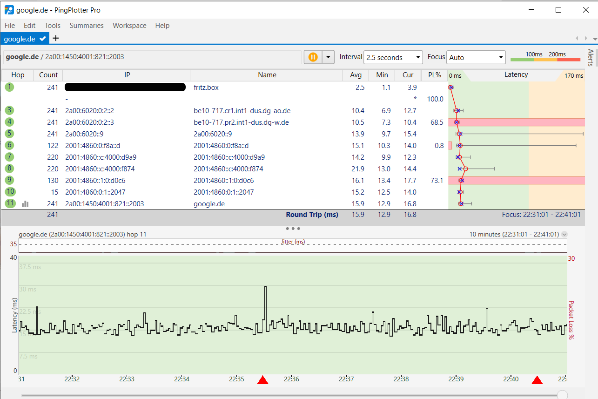Click the Jitter (ms) graph label

click(x=293, y=242)
